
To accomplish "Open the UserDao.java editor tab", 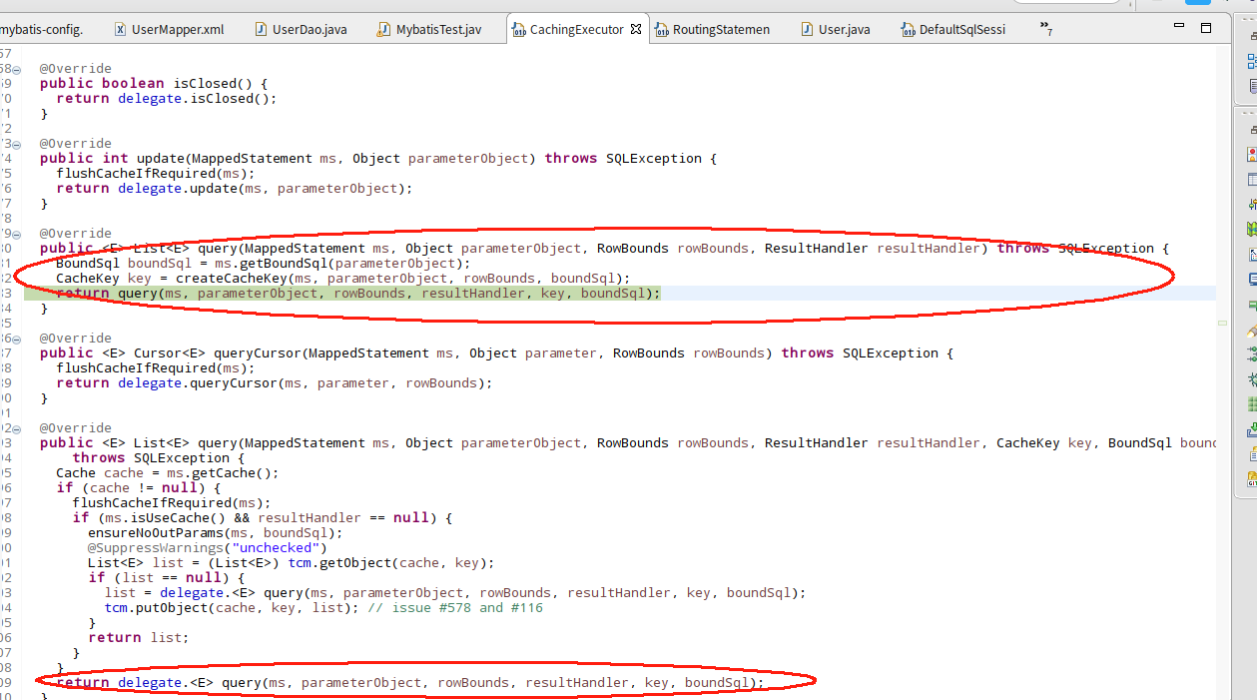I will coord(300,29).
